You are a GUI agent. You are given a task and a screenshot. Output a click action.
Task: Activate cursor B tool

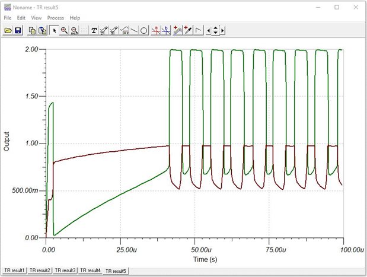pos(165,30)
